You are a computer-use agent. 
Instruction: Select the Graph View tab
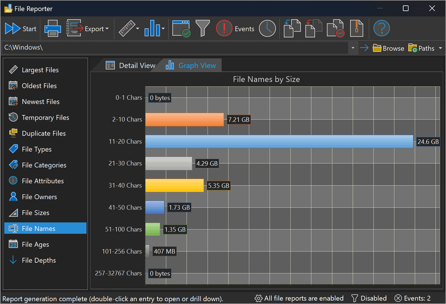(x=191, y=66)
